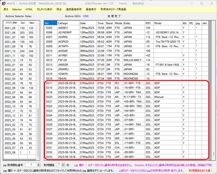Open 連続画像保存 menu
The image size is (217, 174).
tap(74, 10)
